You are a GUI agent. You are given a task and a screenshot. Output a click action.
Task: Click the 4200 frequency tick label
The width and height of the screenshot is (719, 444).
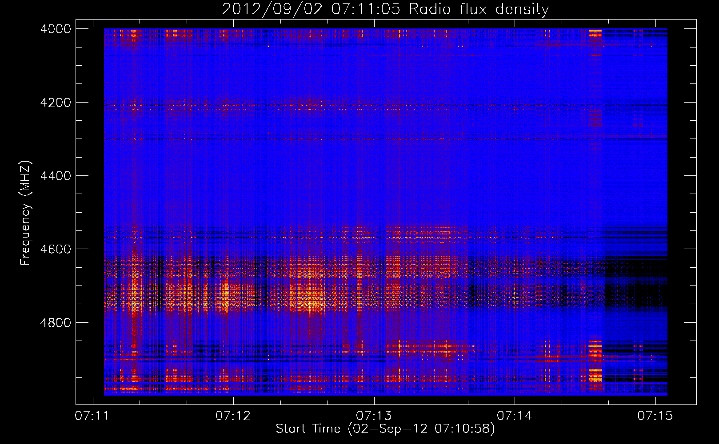tap(56, 103)
